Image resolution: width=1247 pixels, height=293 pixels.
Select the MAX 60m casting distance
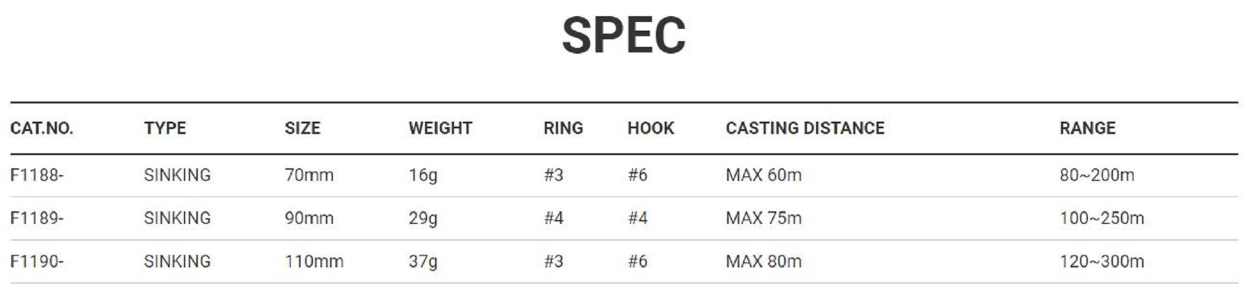click(x=763, y=175)
